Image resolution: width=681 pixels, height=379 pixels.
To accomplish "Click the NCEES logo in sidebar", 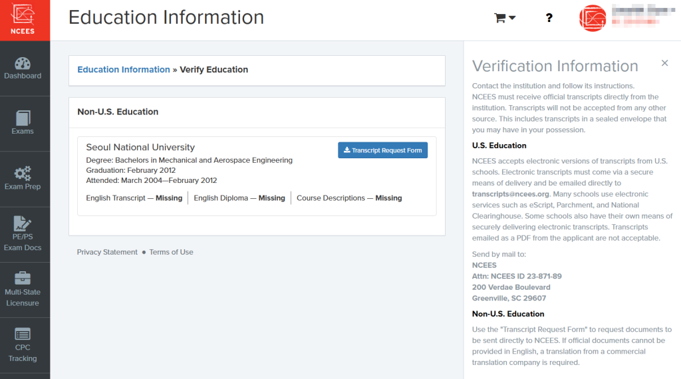I will click(23, 19).
